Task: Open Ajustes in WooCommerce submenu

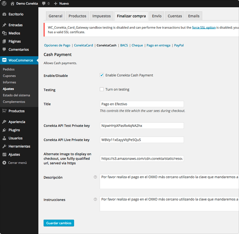Action: pyautogui.click(x=9, y=89)
